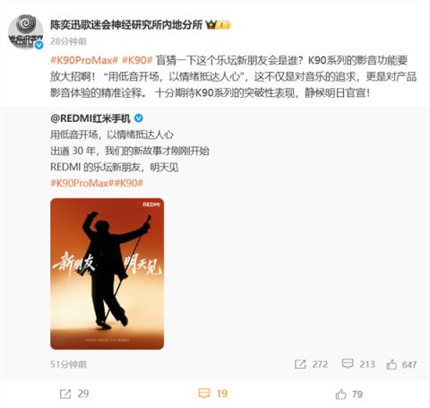Open the #K90# hashtag in top post
Screen dimensions: 430x408
(137, 60)
